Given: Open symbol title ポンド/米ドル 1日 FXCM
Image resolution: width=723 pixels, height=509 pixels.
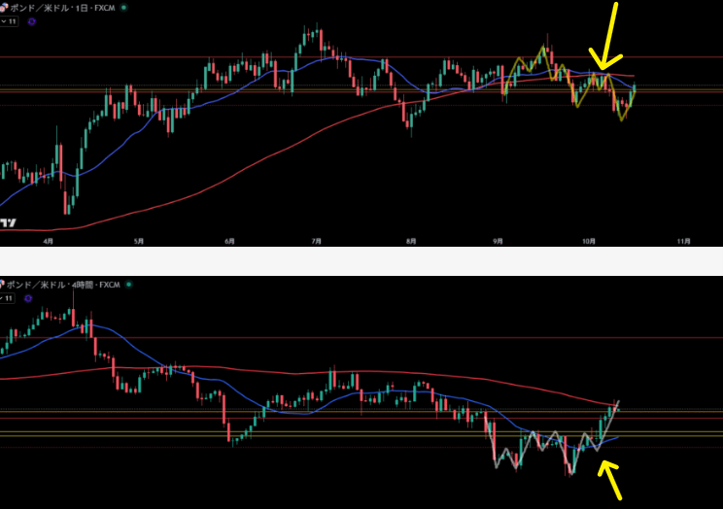Looking at the screenshot, I should point(63,6).
